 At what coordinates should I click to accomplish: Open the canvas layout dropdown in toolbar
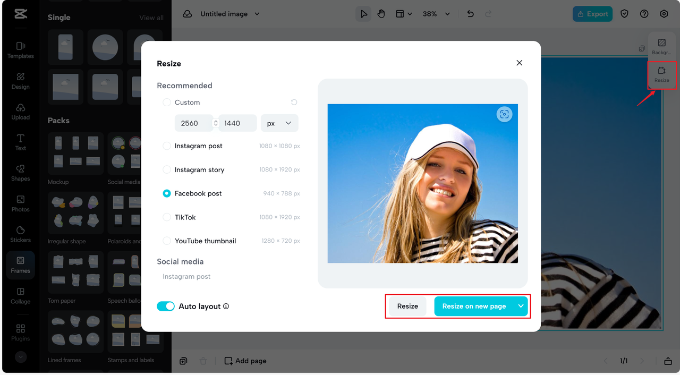click(404, 14)
